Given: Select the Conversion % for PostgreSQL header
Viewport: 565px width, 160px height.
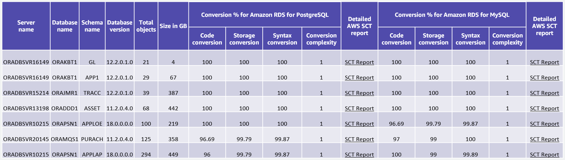Looking at the screenshot, I should pos(265,15).
